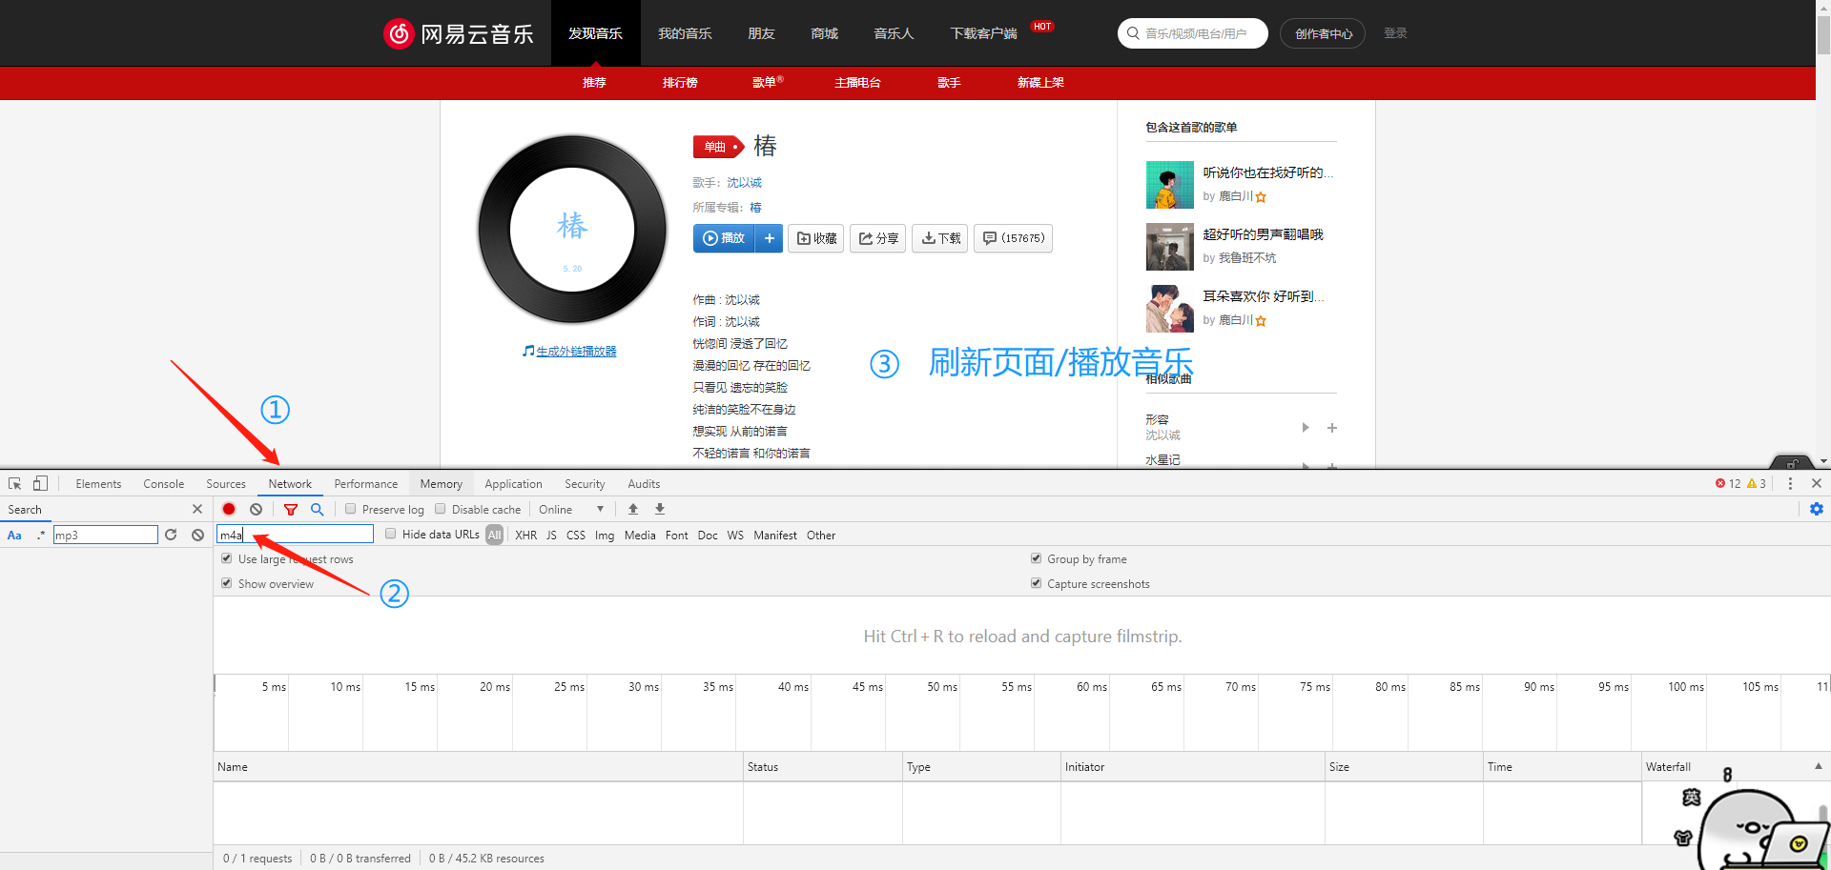Viewport: 1831px width, 870px height.
Task: Open 创作者中心 button
Action: click(1323, 33)
